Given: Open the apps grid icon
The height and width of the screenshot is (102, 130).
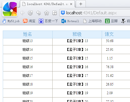Looking at the screenshot, I should pyautogui.click(x=55, y=13).
